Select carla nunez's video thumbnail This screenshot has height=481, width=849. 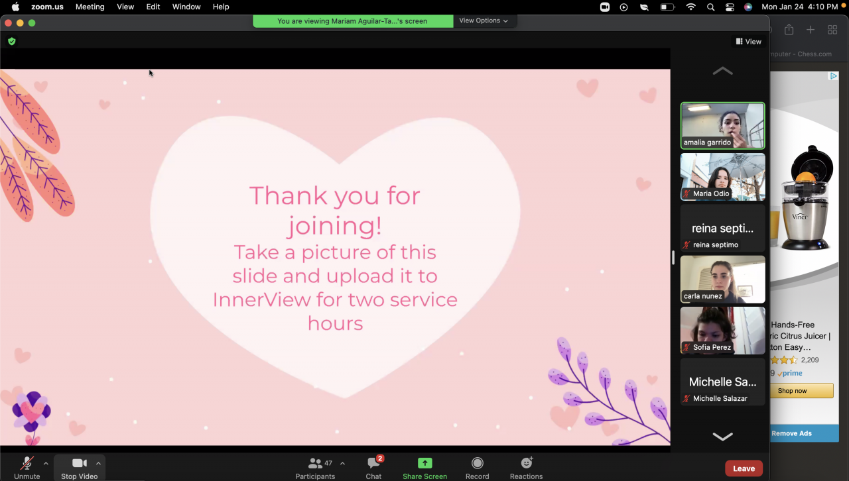click(x=722, y=279)
